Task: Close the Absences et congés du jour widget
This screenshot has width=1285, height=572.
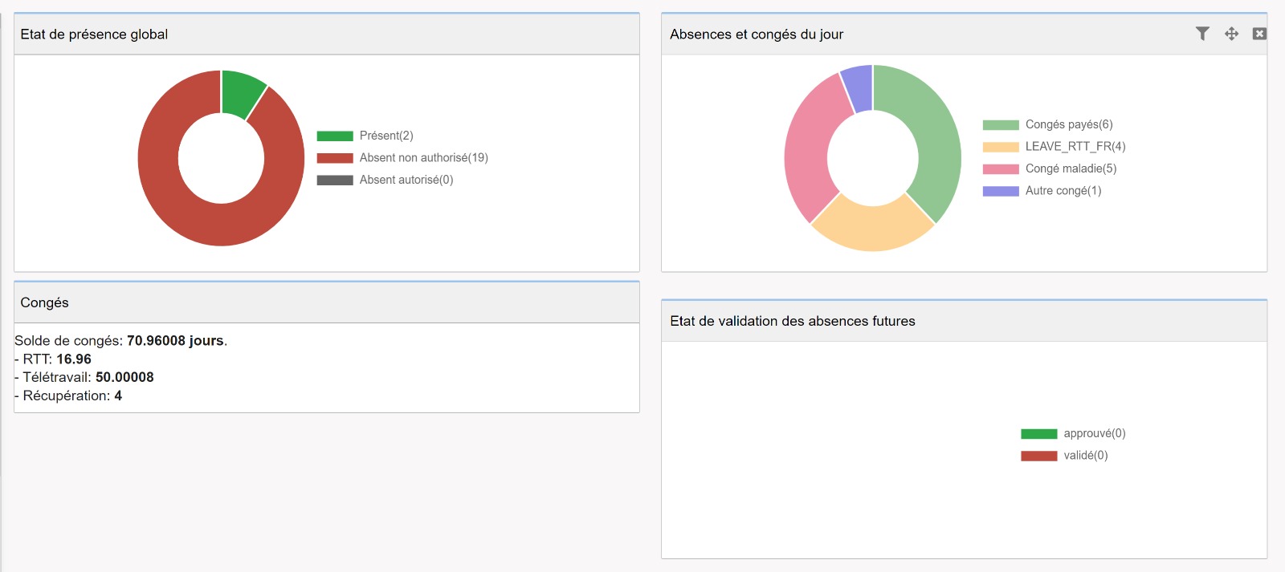Action: (1259, 34)
